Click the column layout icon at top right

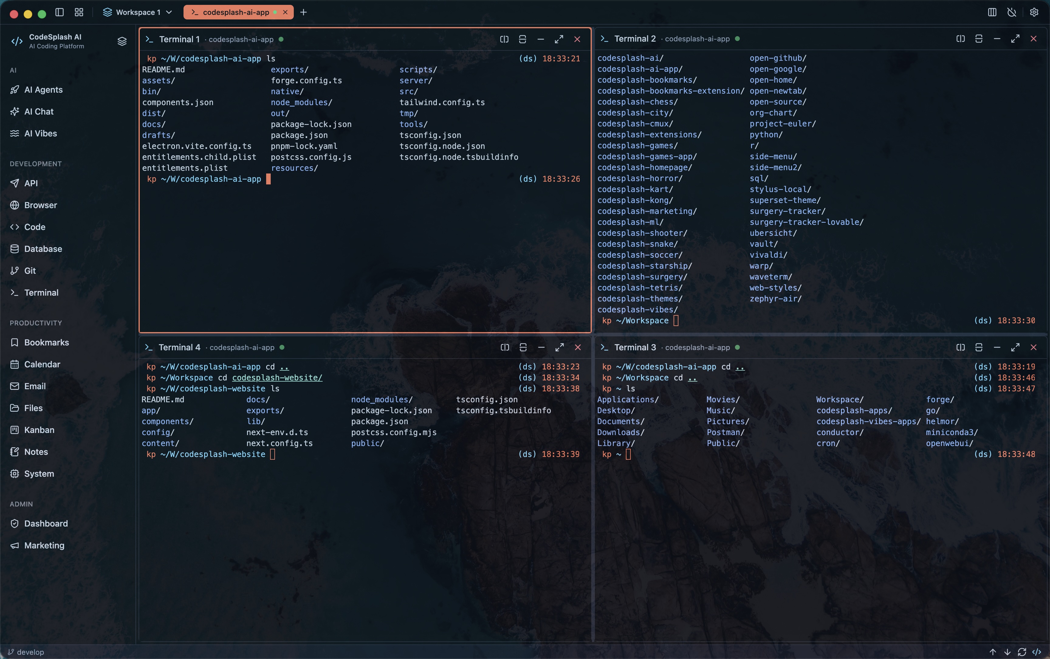pos(992,12)
